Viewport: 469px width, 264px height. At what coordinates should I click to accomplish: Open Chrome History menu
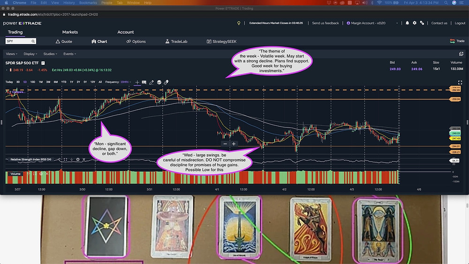click(69, 3)
